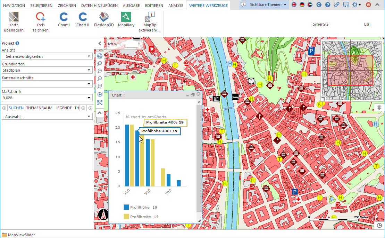Toggle Profilbreite series in chart legend
The width and height of the screenshot is (385, 238).
140,217
